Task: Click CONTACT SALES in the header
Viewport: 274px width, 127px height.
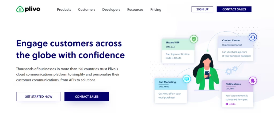Action: 234,9
